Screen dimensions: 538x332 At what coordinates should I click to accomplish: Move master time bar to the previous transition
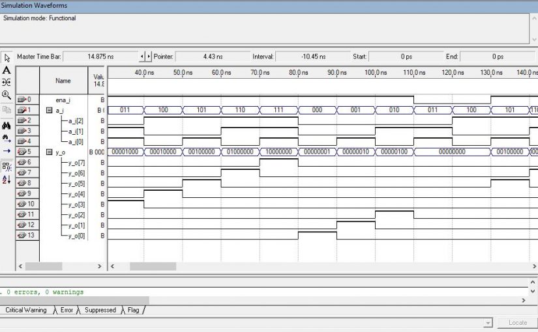coord(142,56)
